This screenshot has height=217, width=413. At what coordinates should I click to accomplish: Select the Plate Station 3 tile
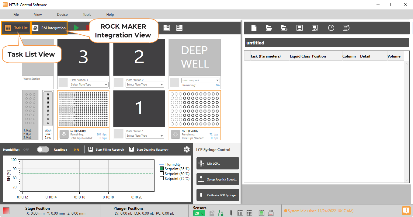[x=83, y=58]
